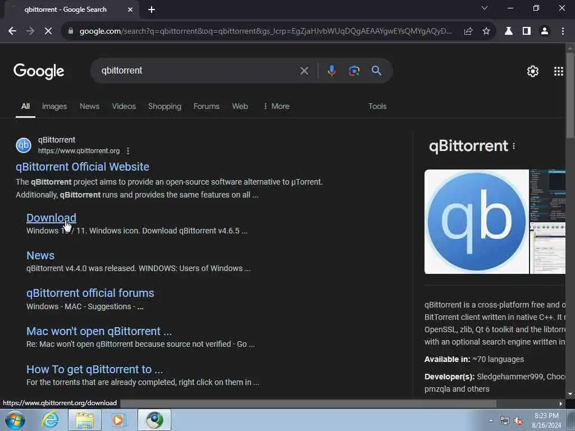Switch to News results tab
The width and height of the screenshot is (575, 431).
89,106
